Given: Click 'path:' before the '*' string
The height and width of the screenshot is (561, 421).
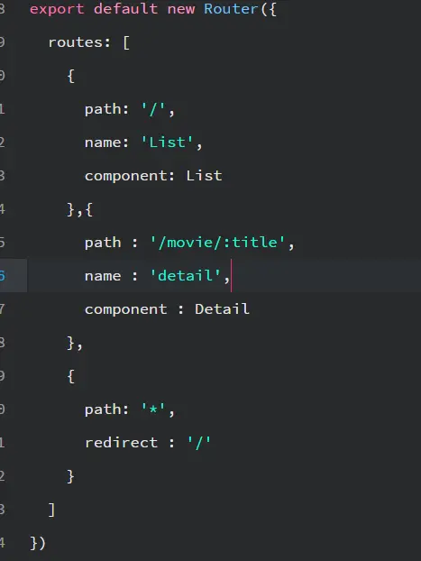Looking at the screenshot, I should point(106,409).
